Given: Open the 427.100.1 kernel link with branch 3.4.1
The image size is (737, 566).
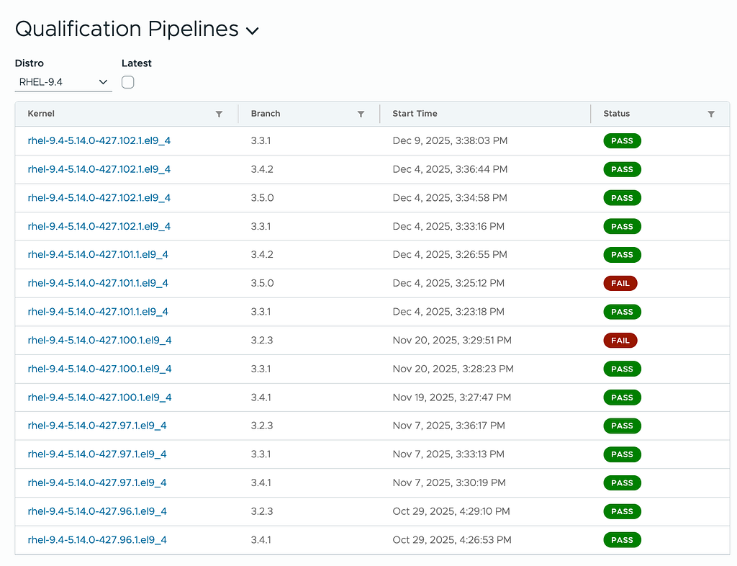Looking at the screenshot, I should coord(99,397).
